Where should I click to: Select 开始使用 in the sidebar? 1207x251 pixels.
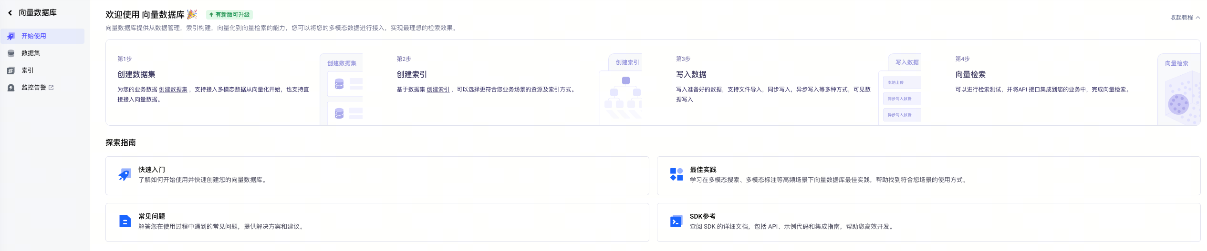pyautogui.click(x=34, y=36)
